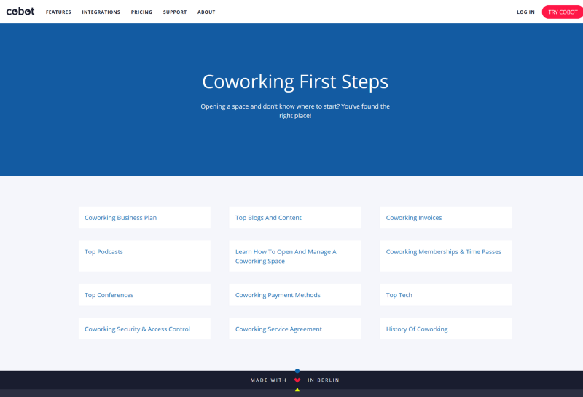583x397 pixels.
Task: Click the Log In link
Action: [525, 12]
